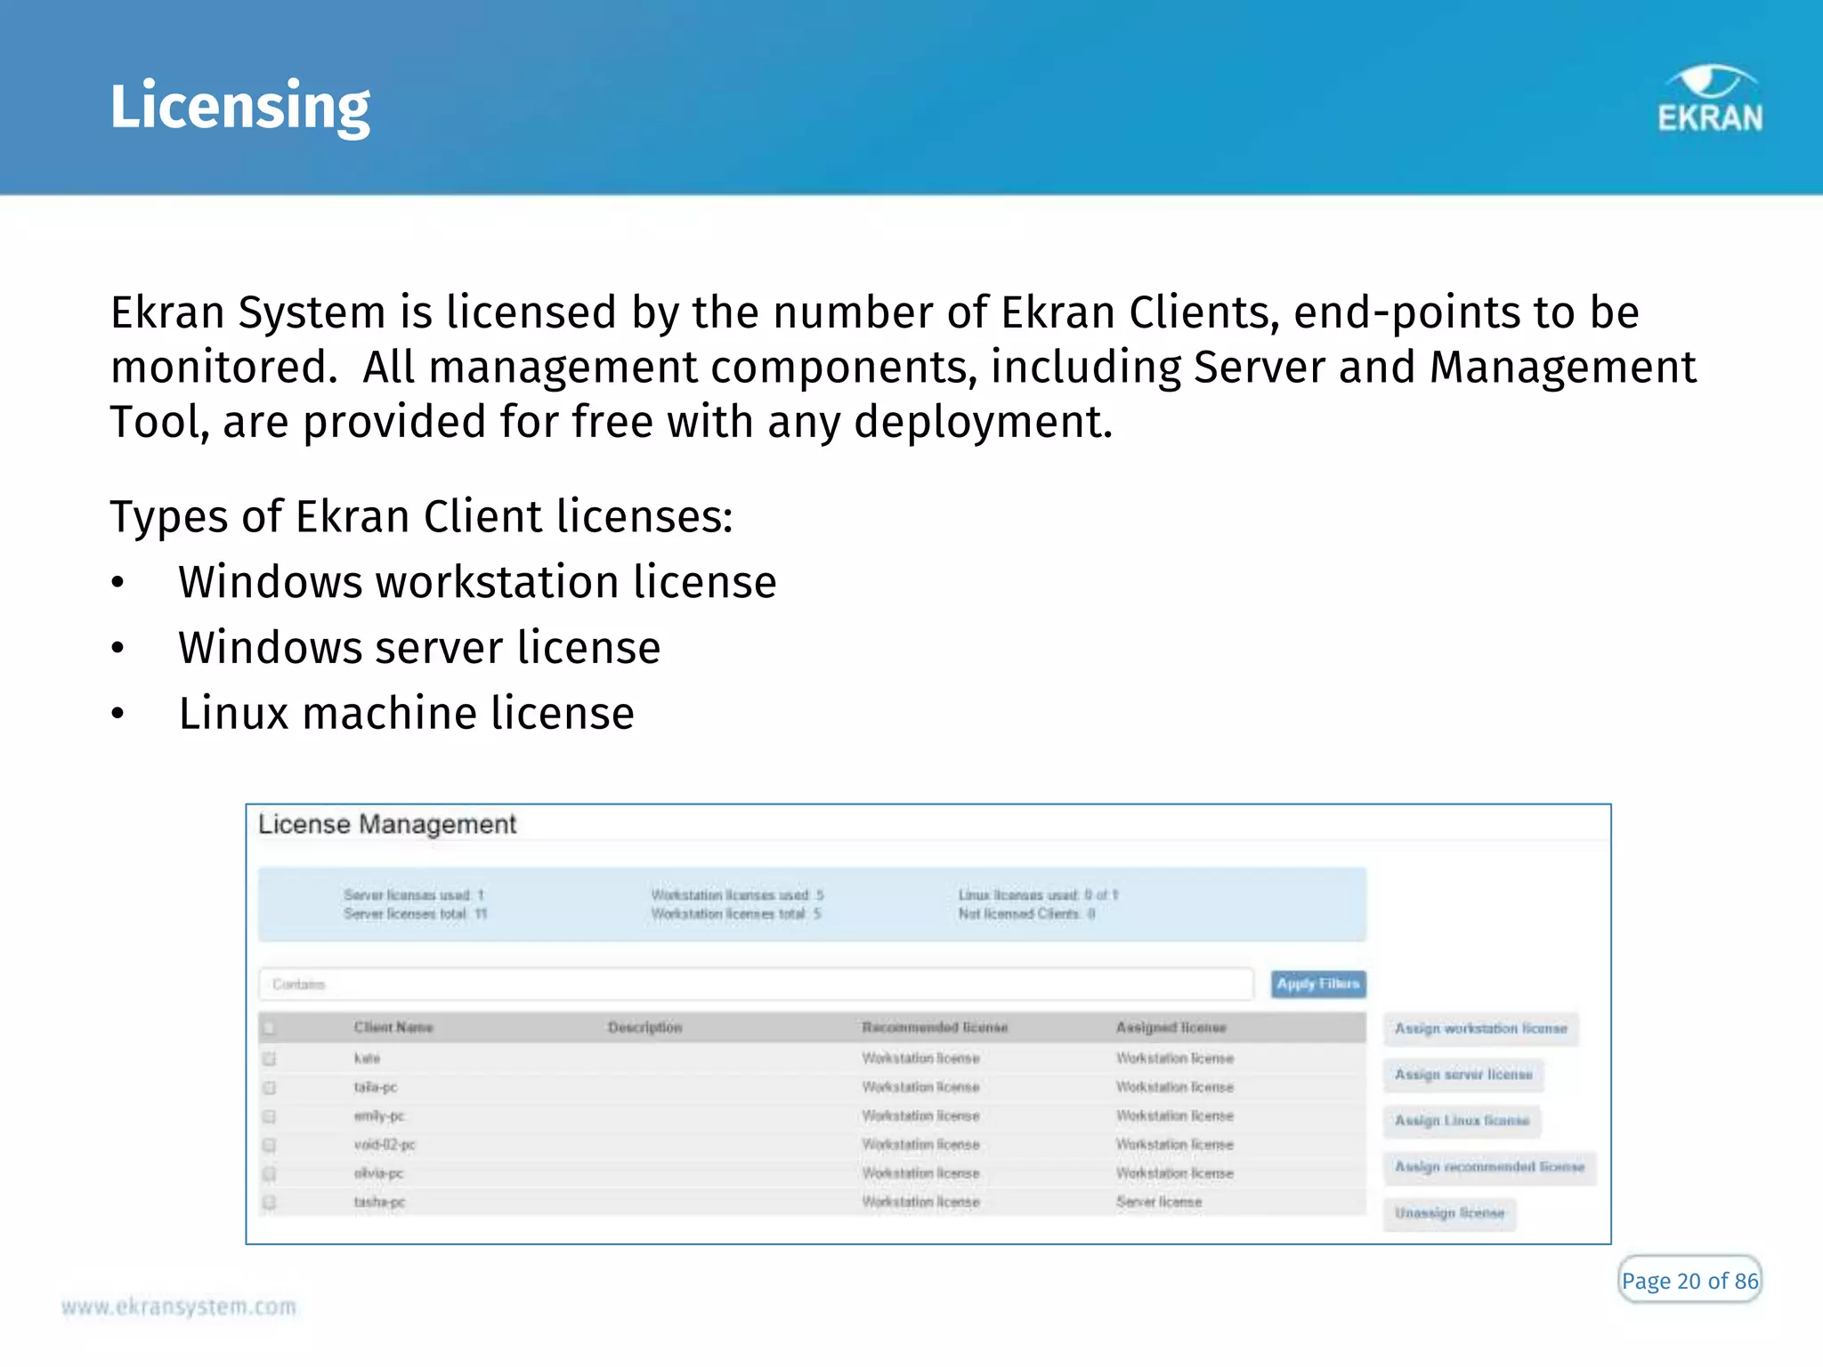This screenshot has width=1823, height=1367.
Task: Click the Recommended license column header
Action: point(935,1027)
